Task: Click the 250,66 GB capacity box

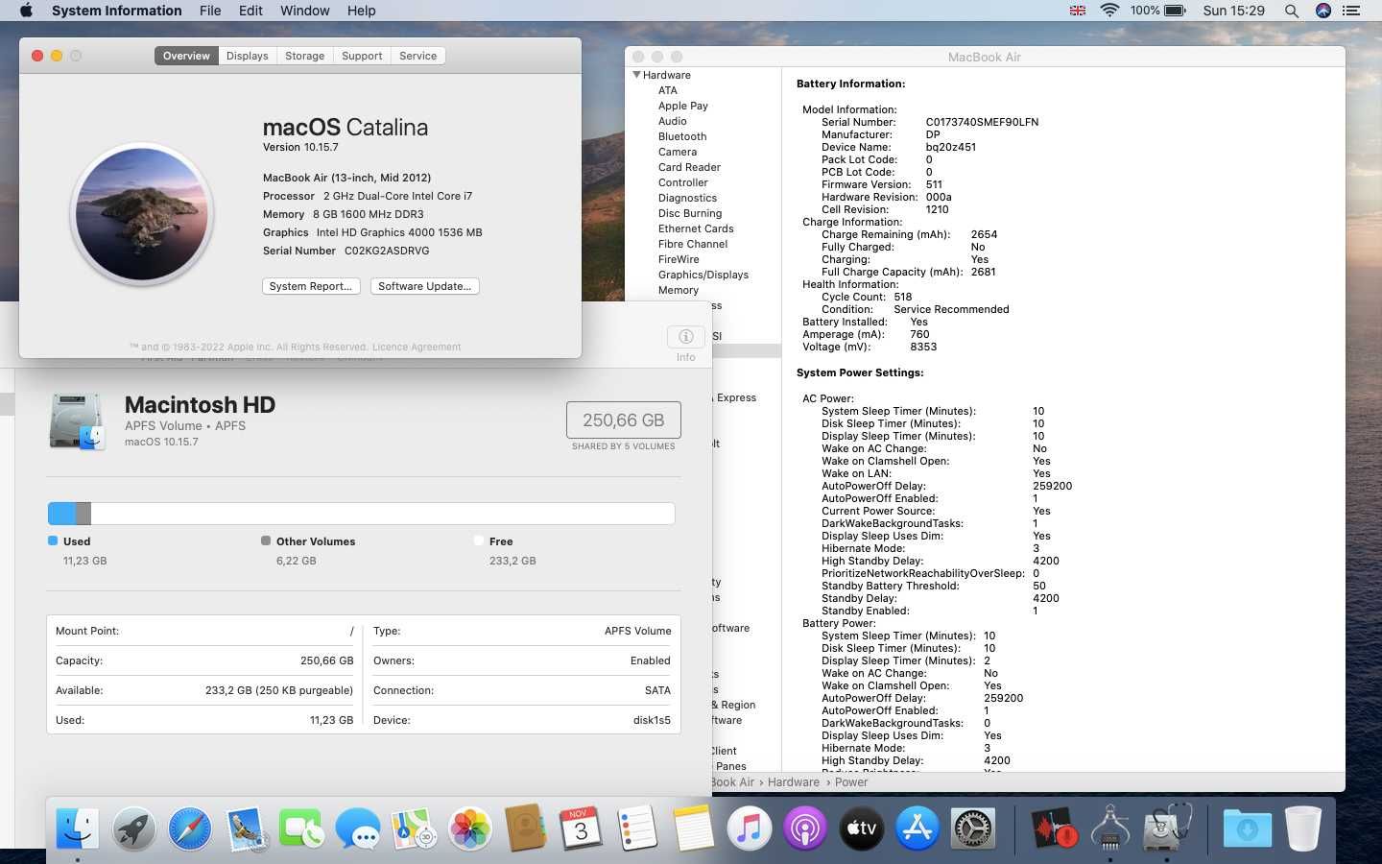Action: [623, 420]
